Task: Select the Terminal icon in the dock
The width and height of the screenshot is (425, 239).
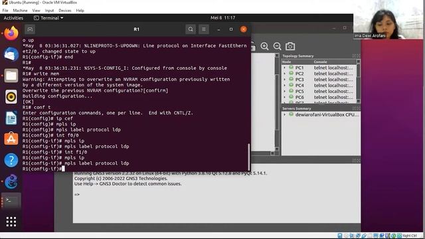Action: coord(11,200)
